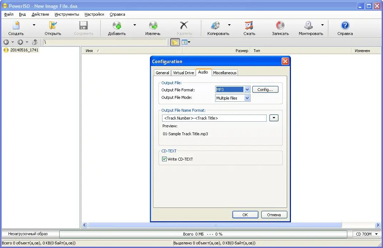Toggle the Write CD-TEXT checkbox
The height and width of the screenshot is (248, 383).
165,159
